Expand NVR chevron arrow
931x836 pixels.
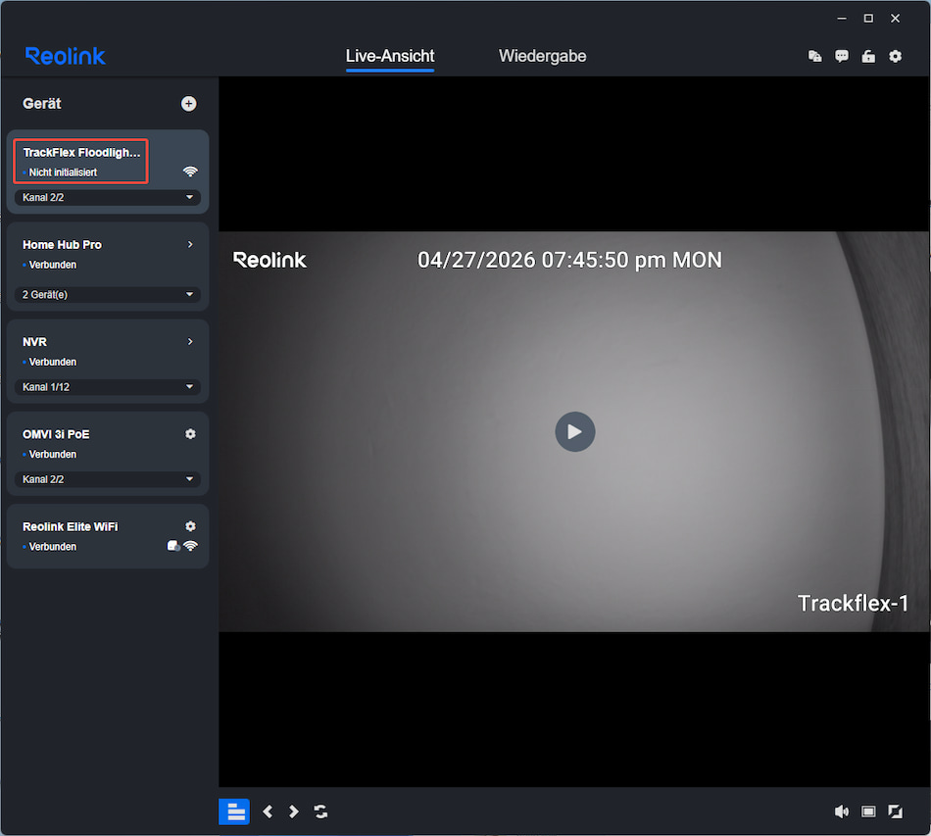(190, 341)
